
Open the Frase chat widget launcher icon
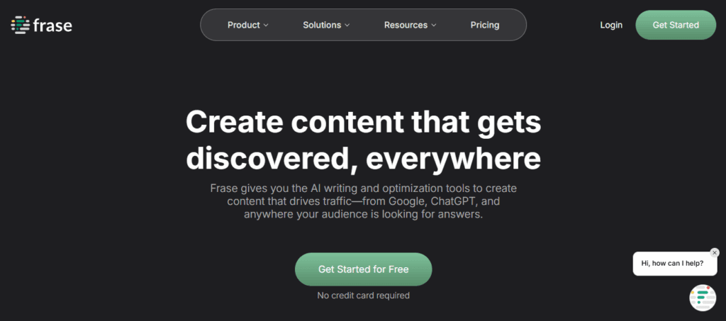coord(703,298)
